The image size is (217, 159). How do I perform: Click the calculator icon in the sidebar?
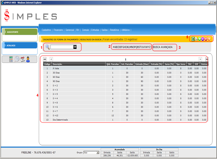click(x=12, y=59)
